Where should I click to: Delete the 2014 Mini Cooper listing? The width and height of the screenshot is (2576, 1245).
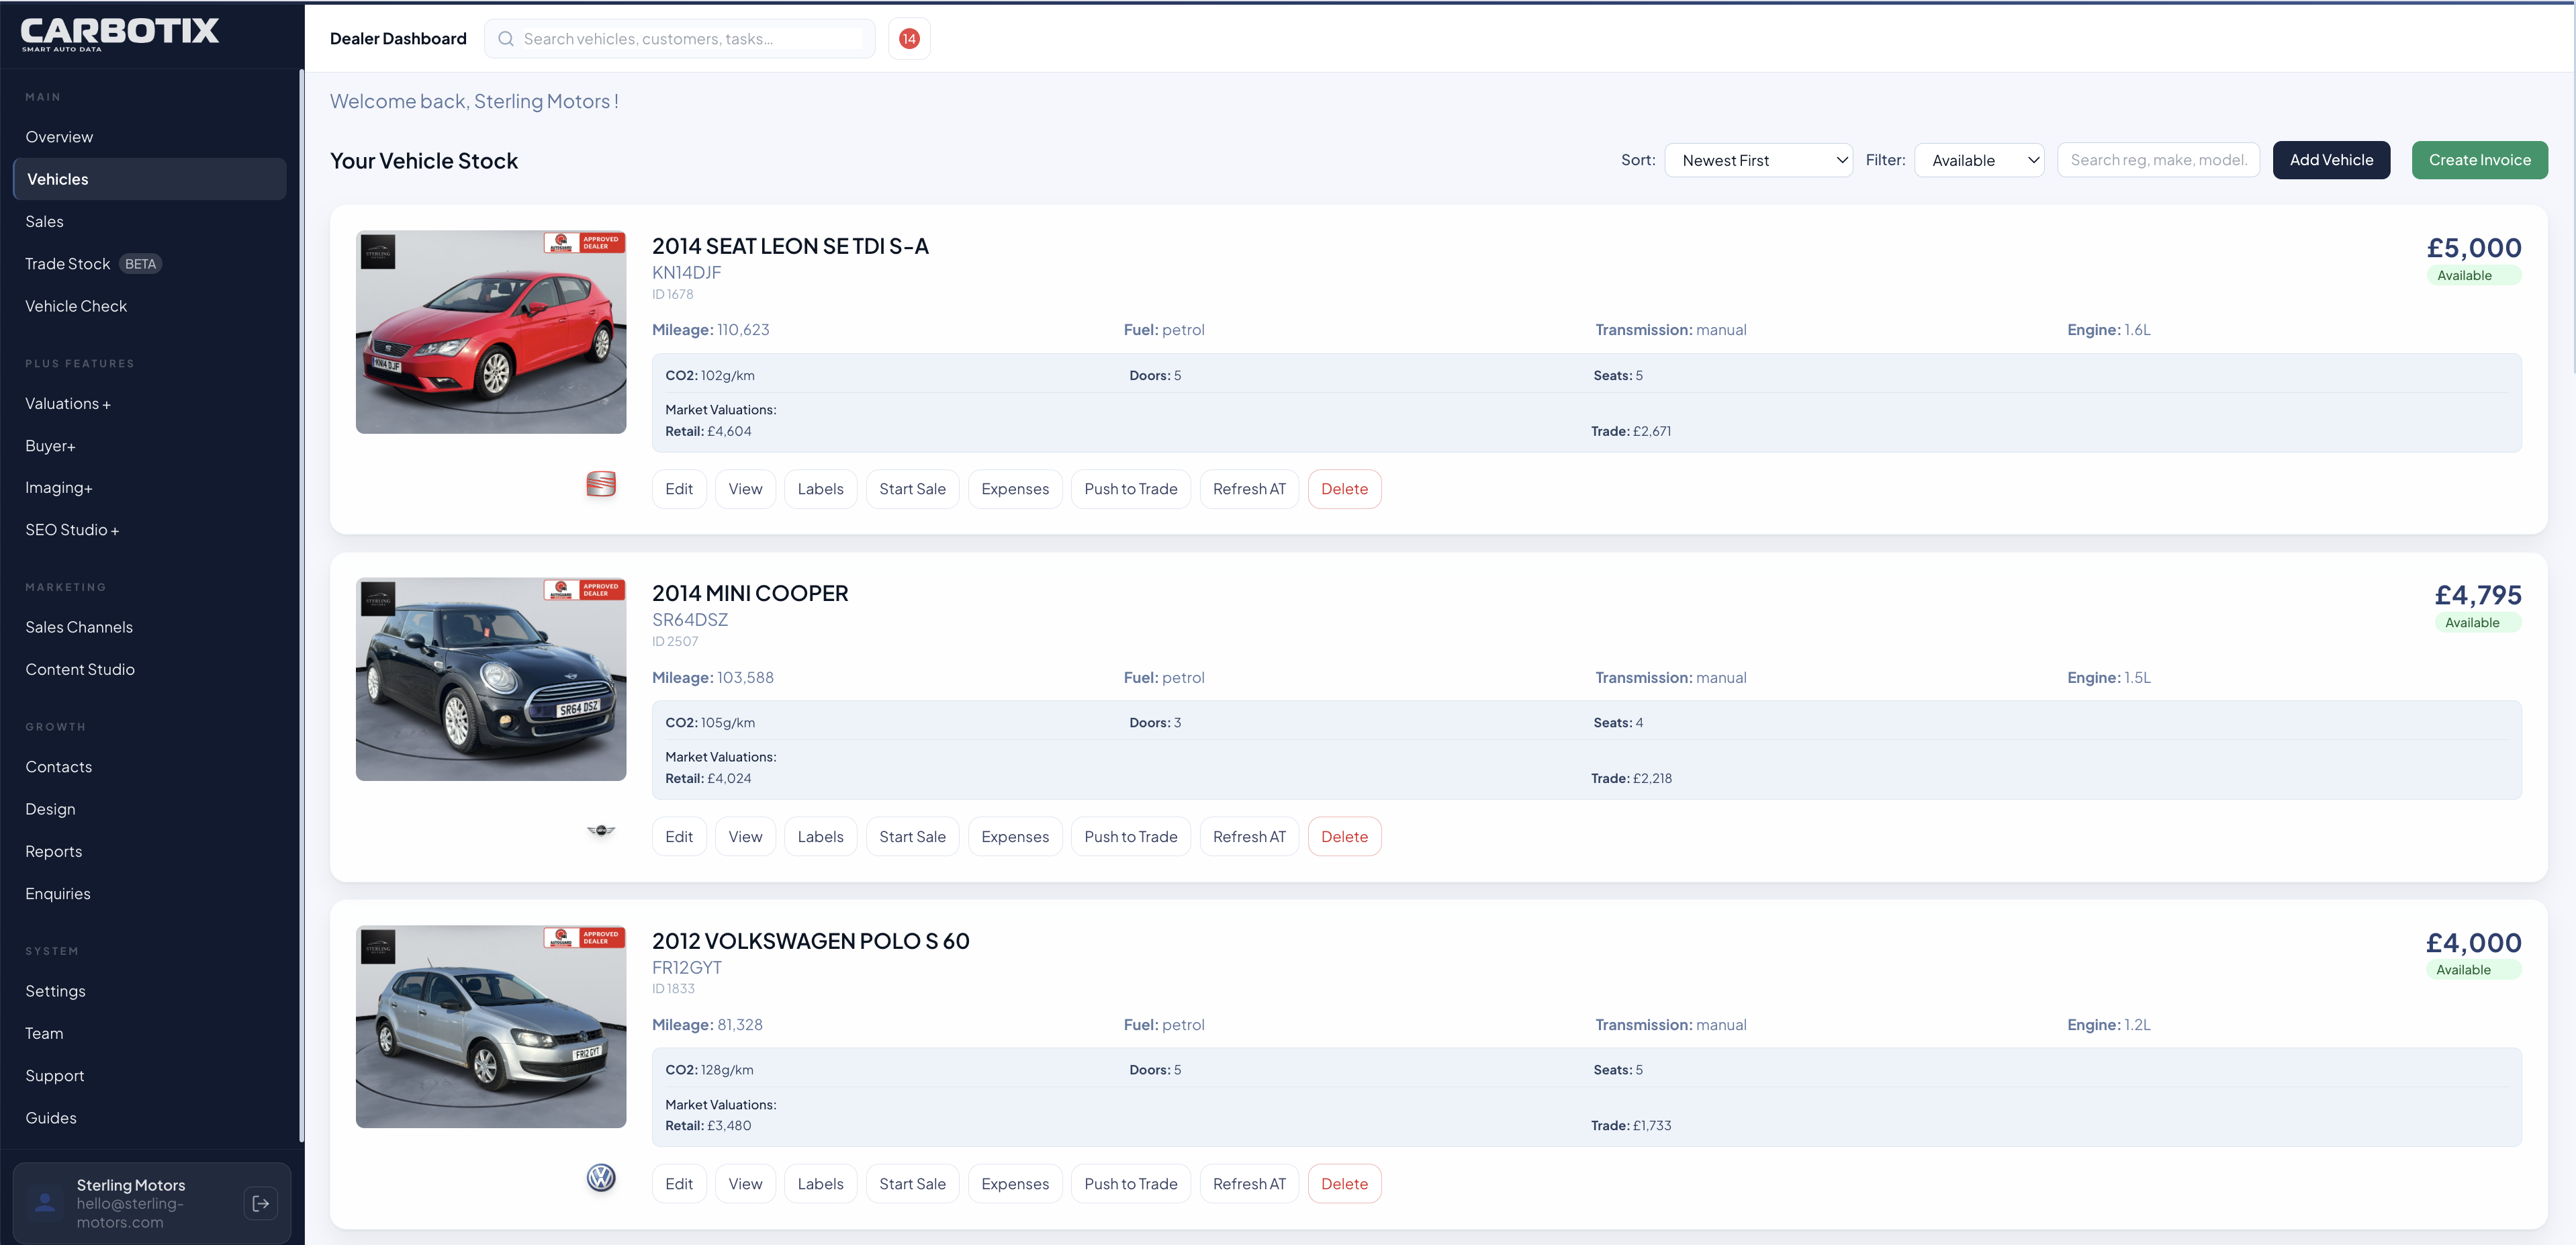1344,836
